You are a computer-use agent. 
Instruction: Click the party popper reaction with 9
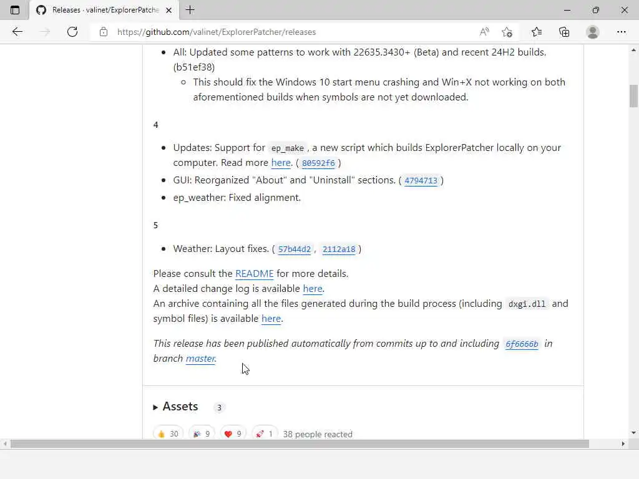click(202, 434)
